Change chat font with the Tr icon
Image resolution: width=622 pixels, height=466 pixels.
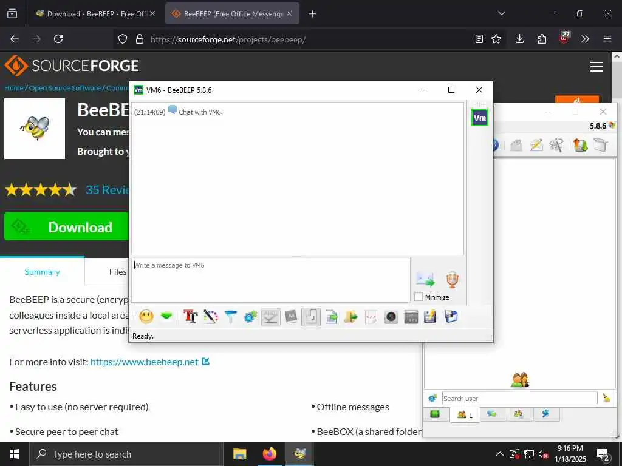pos(190,317)
